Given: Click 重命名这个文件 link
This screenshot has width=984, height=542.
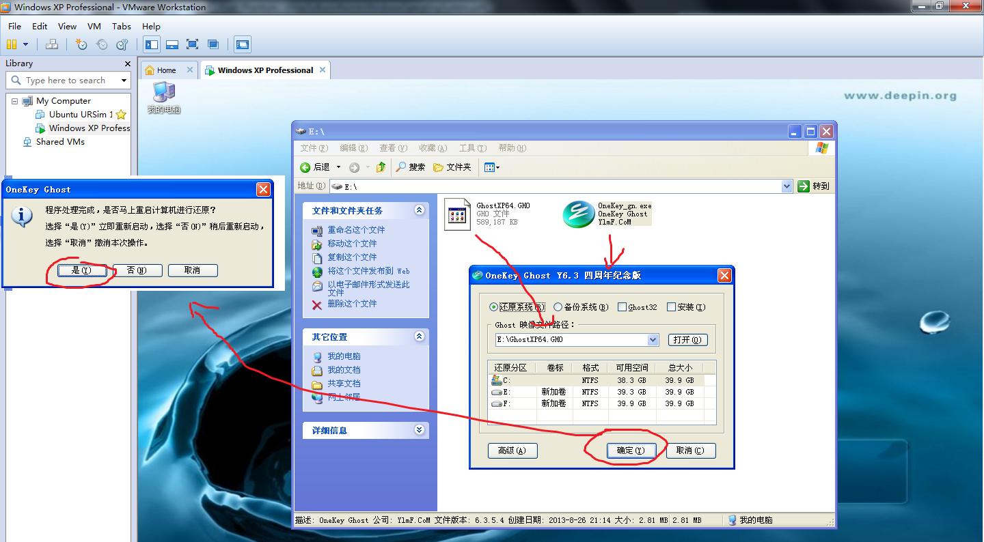Looking at the screenshot, I should click(356, 230).
